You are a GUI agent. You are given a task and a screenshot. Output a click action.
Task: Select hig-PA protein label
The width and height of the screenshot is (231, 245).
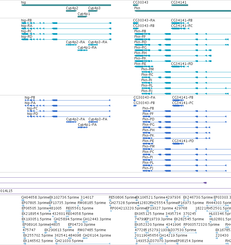coord(30,103)
